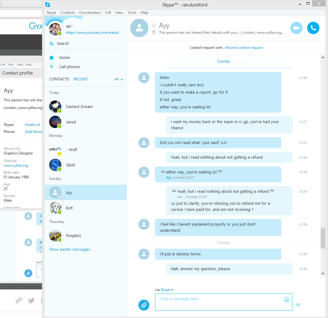Open Help menu in the background window
Screen dimensions: 328x318
29,64
